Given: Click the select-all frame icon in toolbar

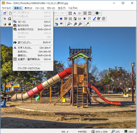Looking at the screenshot, I should click(70, 13).
